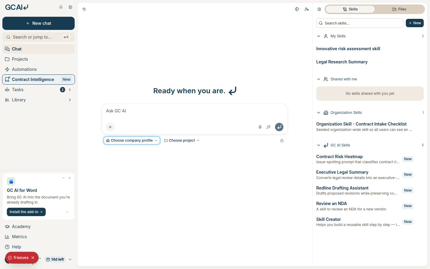Minimize the GC AI for Word card
This screenshot has width=430, height=269.
(64, 178)
